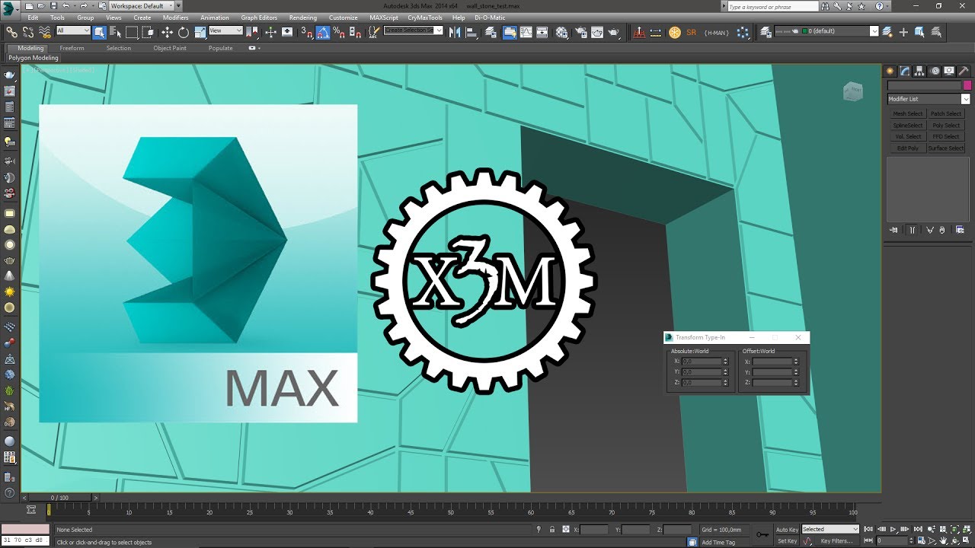
Task: Open the All selection filter dropdown
Action: [x=72, y=31]
